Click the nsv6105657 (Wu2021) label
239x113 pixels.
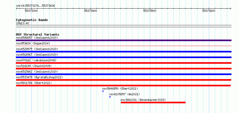coord(125,94)
